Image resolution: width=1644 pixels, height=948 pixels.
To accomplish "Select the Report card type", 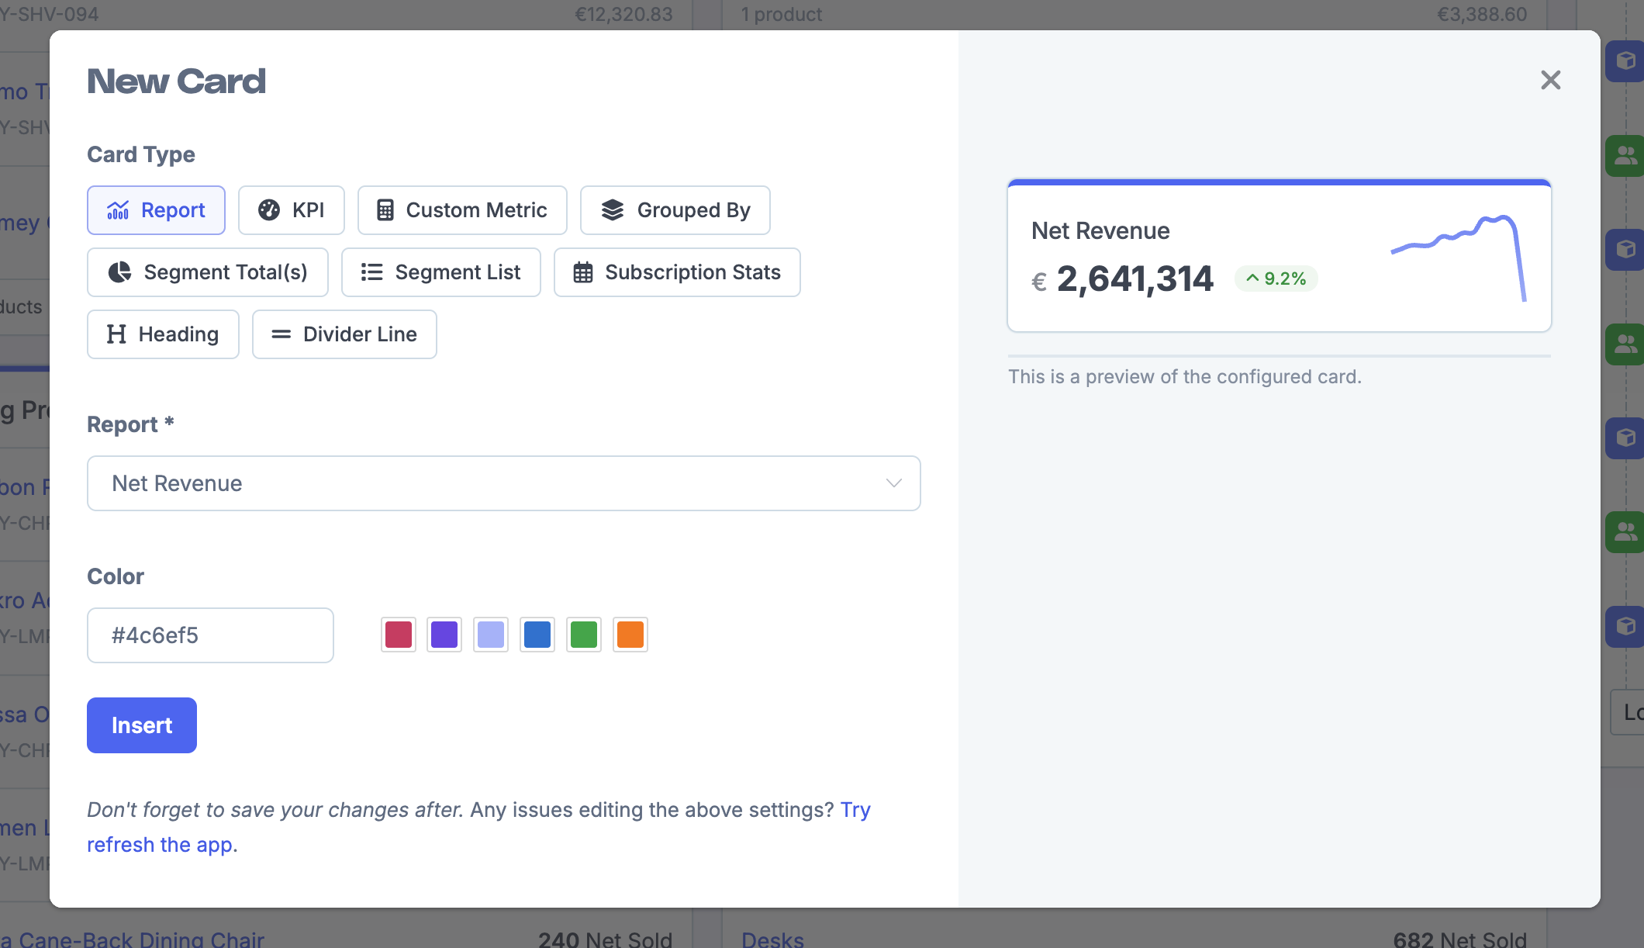I will (x=156, y=210).
